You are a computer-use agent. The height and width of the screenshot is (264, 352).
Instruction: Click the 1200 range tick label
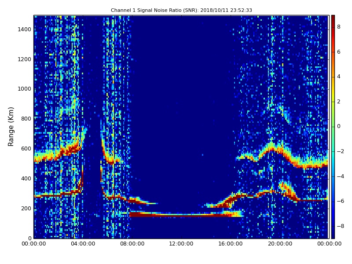pos(25,59)
